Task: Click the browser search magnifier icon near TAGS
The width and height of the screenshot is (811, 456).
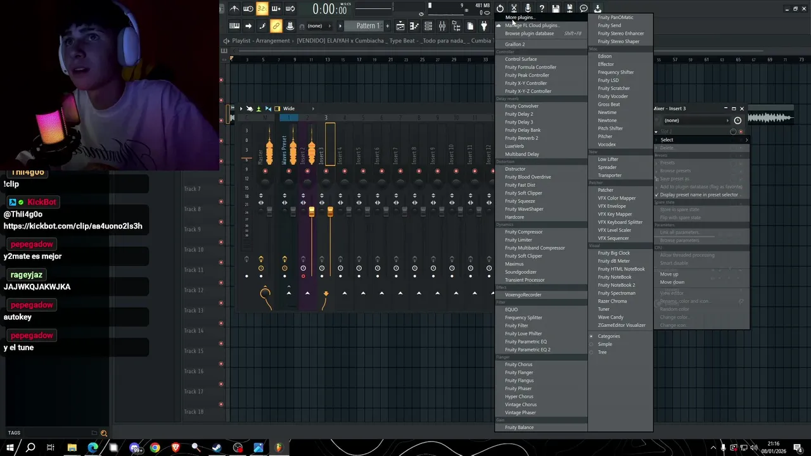Action: (104, 433)
